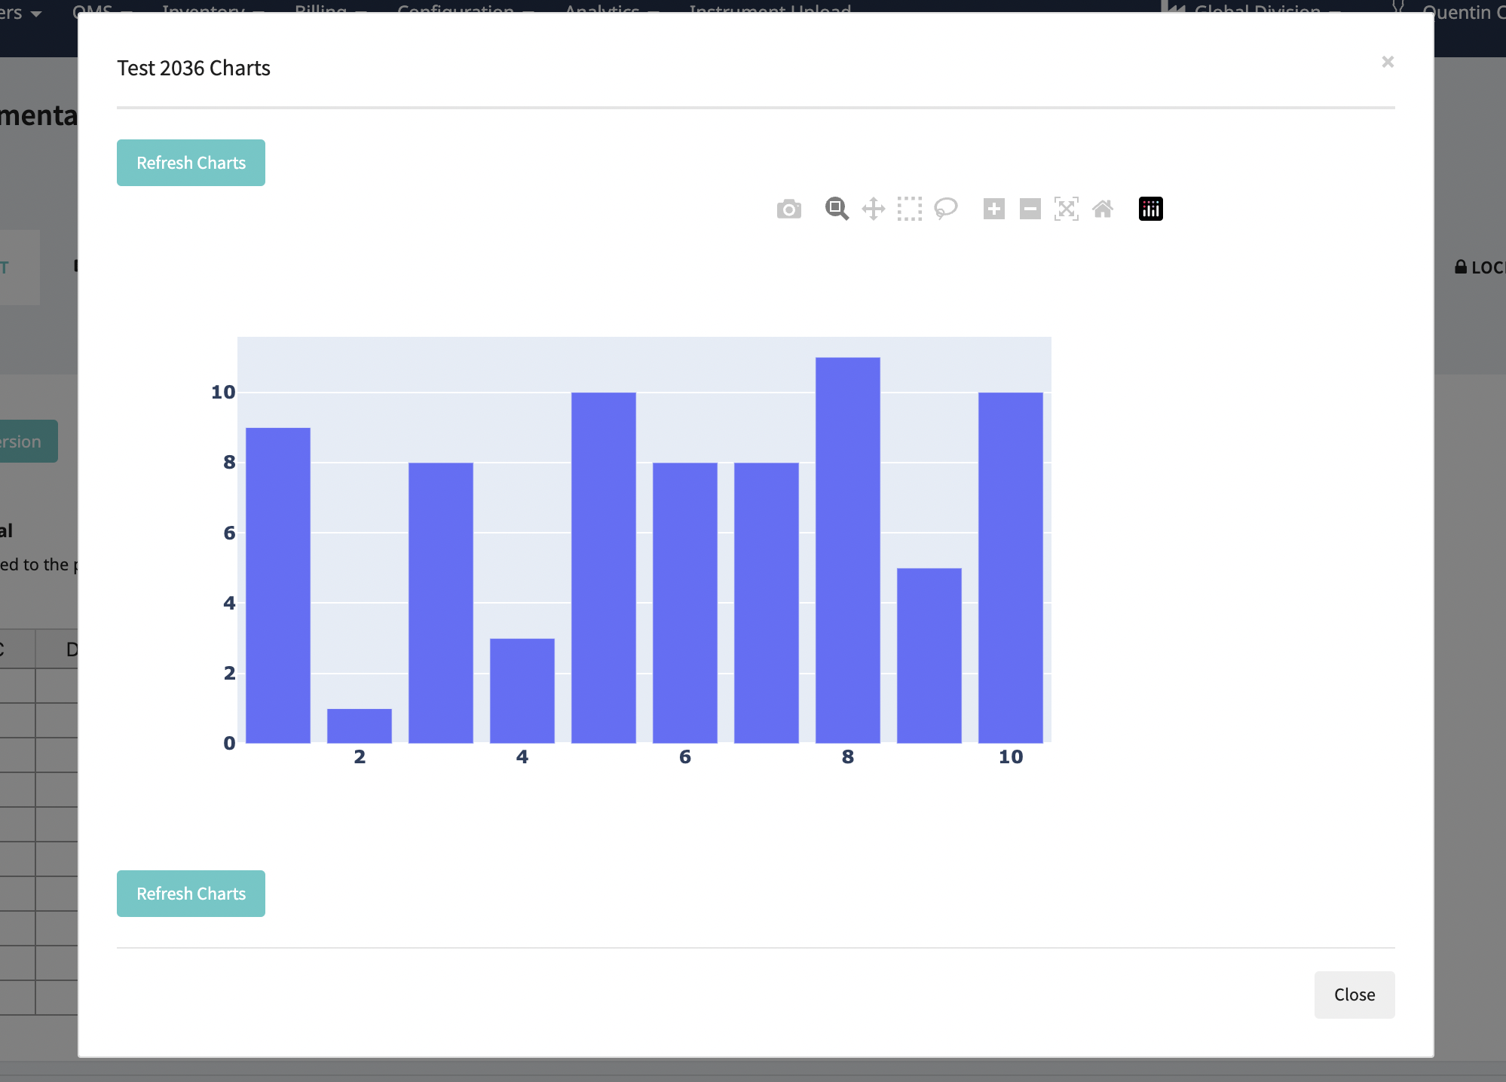Select the bar above x-axis label 4

[522, 690]
